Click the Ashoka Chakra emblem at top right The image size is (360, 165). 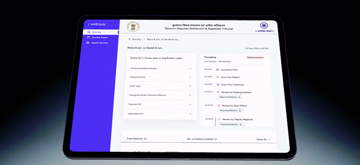264,25
